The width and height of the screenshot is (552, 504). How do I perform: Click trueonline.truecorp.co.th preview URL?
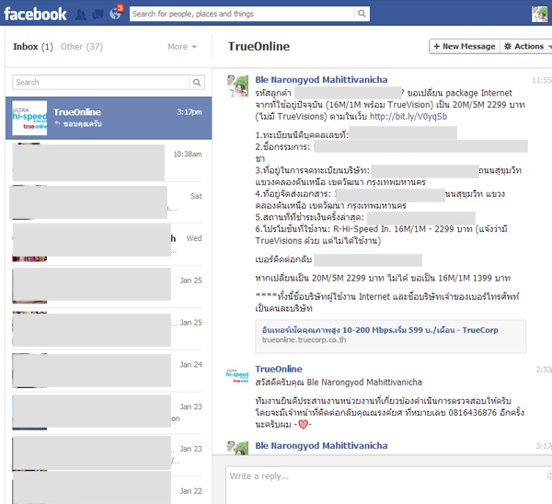[x=304, y=340]
